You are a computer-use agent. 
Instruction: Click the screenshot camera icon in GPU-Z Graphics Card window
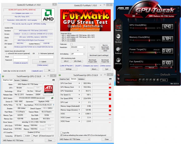tap(54, 80)
